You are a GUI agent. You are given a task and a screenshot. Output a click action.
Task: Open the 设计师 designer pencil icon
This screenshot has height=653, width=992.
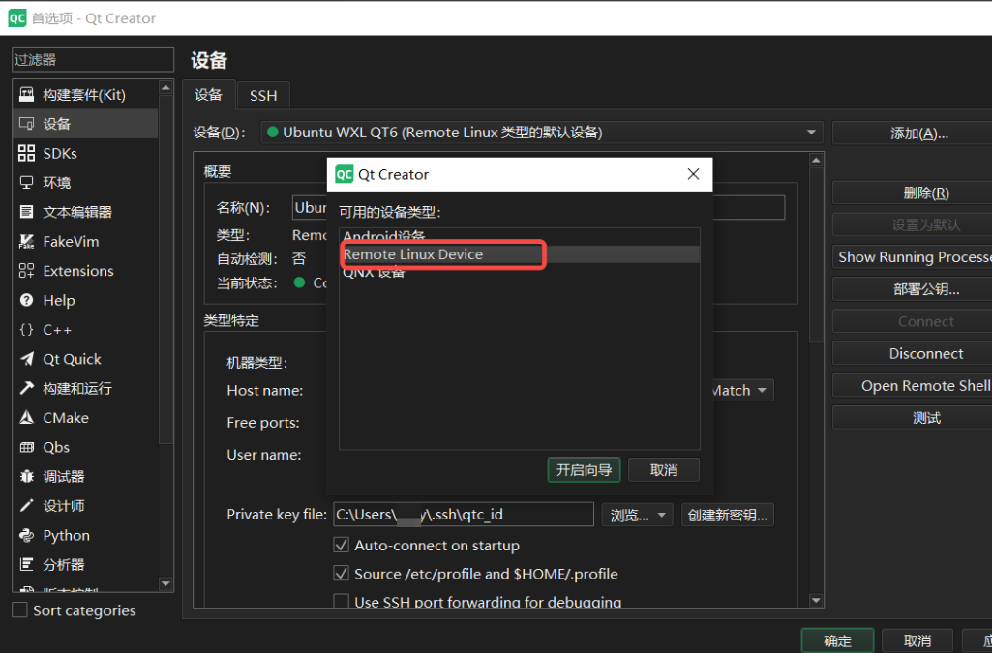click(26, 506)
